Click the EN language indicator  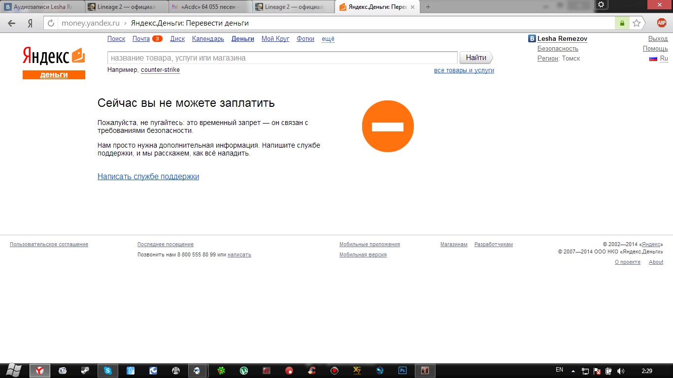point(559,370)
